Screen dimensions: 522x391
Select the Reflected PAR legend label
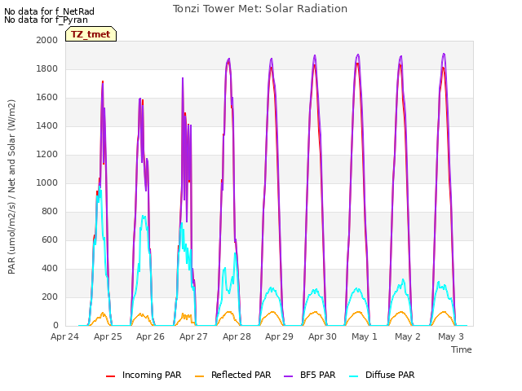tap(241, 375)
